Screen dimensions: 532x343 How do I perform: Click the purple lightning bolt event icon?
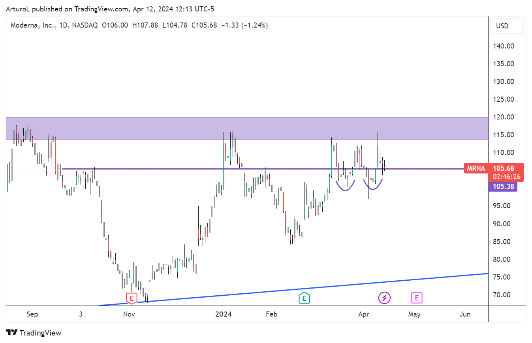tap(384, 298)
